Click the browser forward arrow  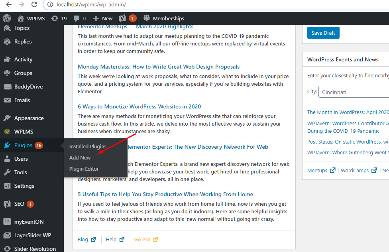pyautogui.click(x=22, y=4)
